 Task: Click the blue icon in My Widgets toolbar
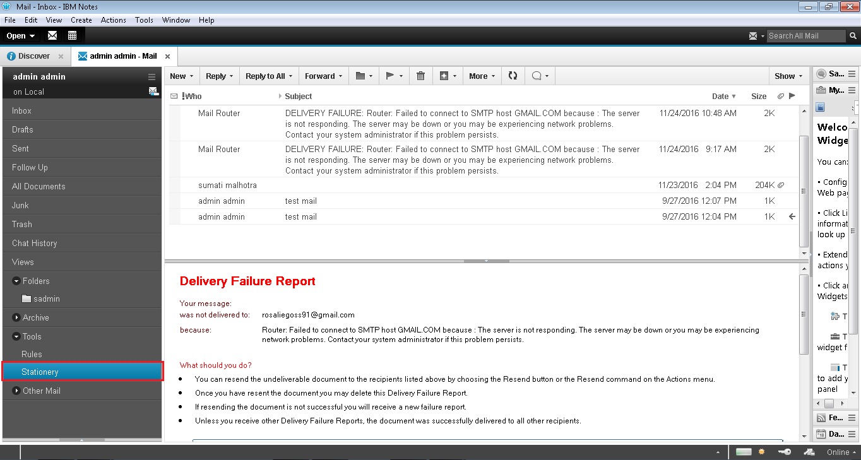(821, 107)
